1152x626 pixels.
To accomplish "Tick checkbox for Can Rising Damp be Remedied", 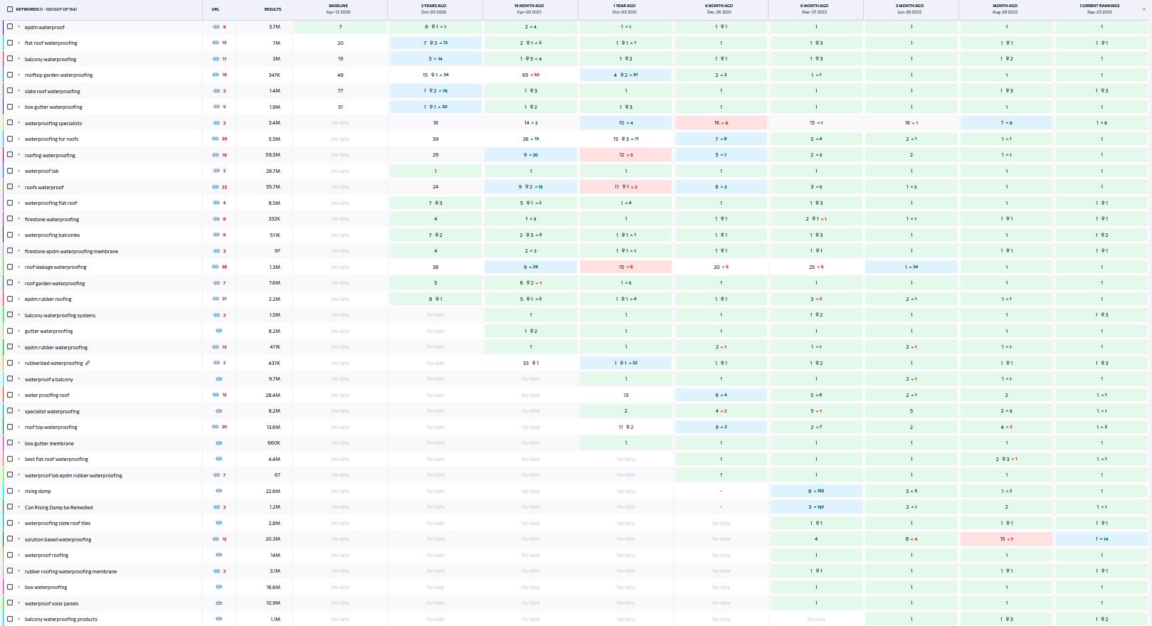I will [x=10, y=507].
